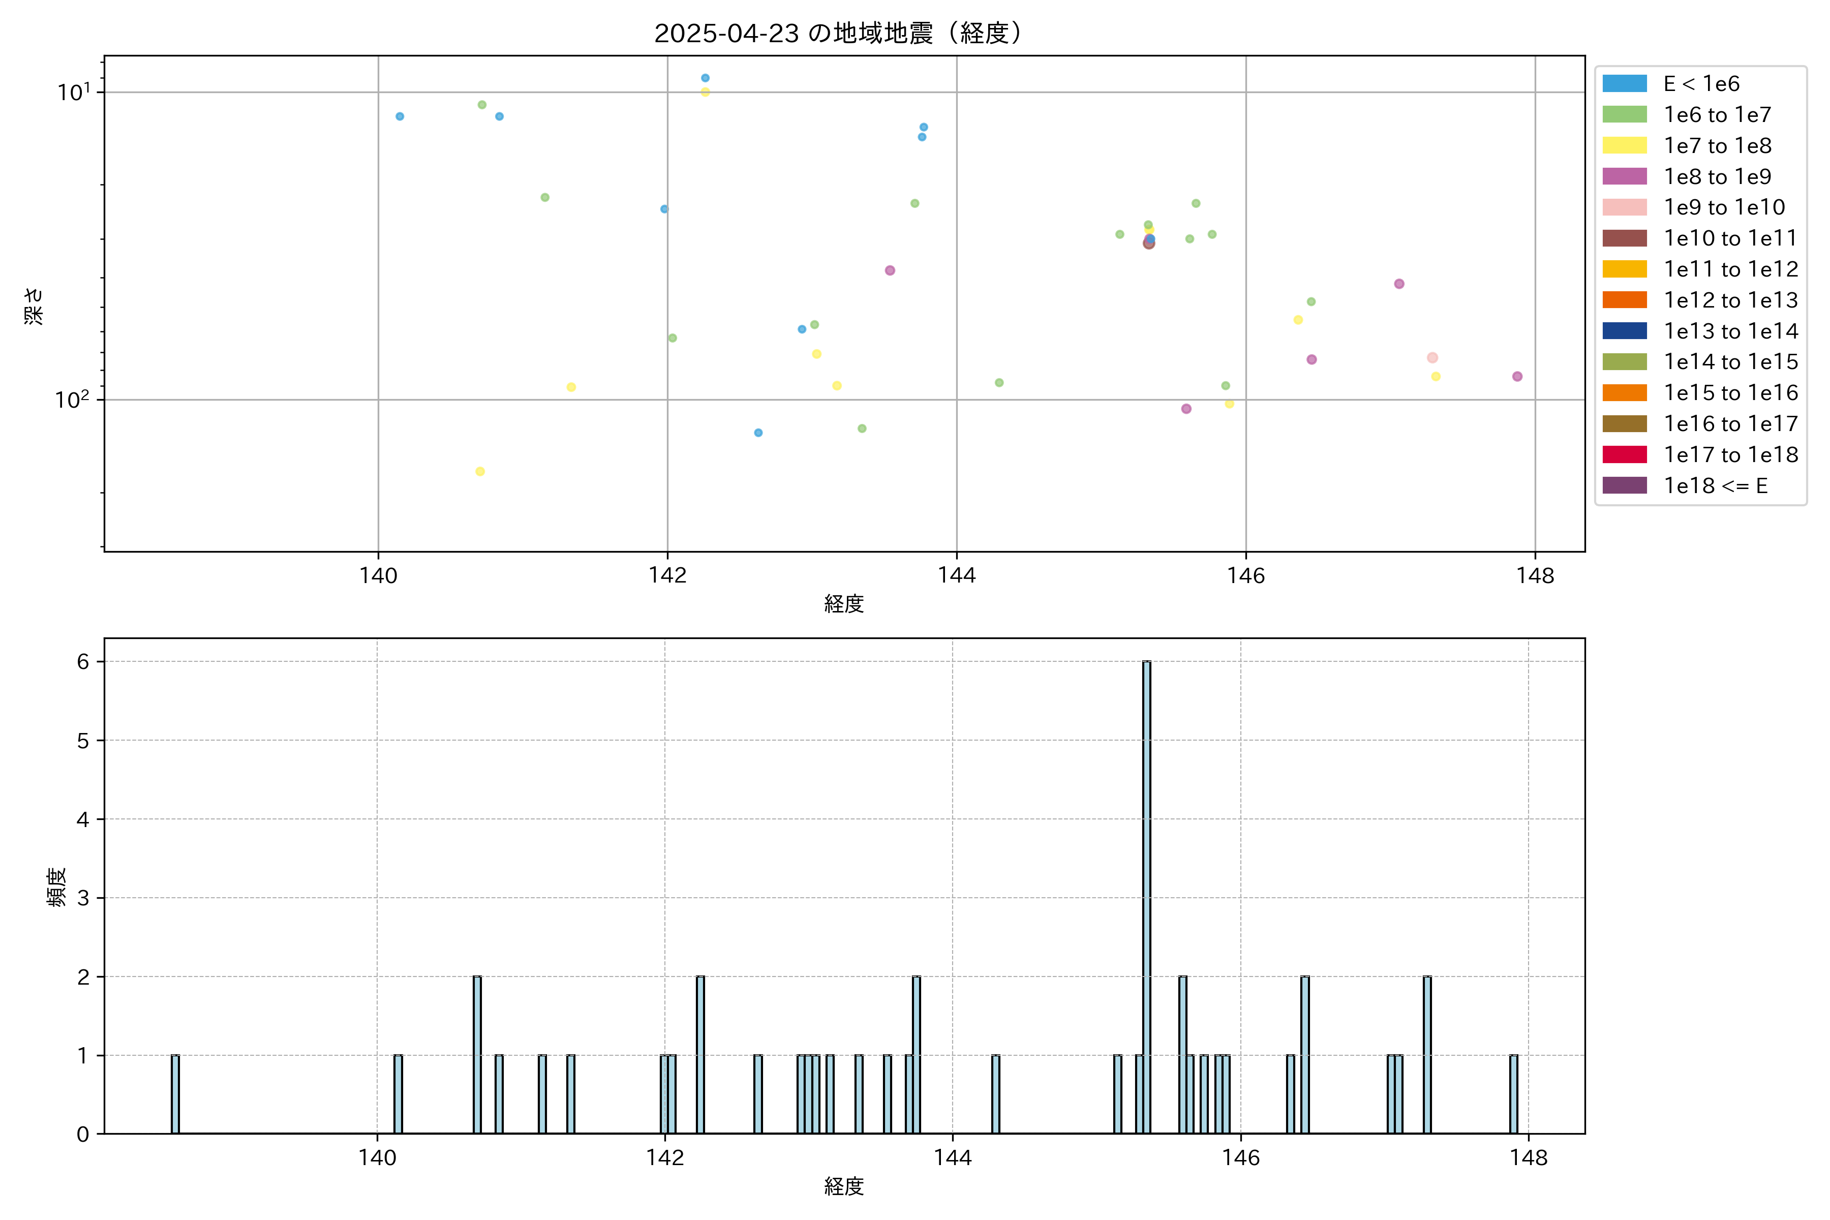Click the pink scatter point near longitude 147.3
This screenshot has height=1220, width=1830.
1432,358
